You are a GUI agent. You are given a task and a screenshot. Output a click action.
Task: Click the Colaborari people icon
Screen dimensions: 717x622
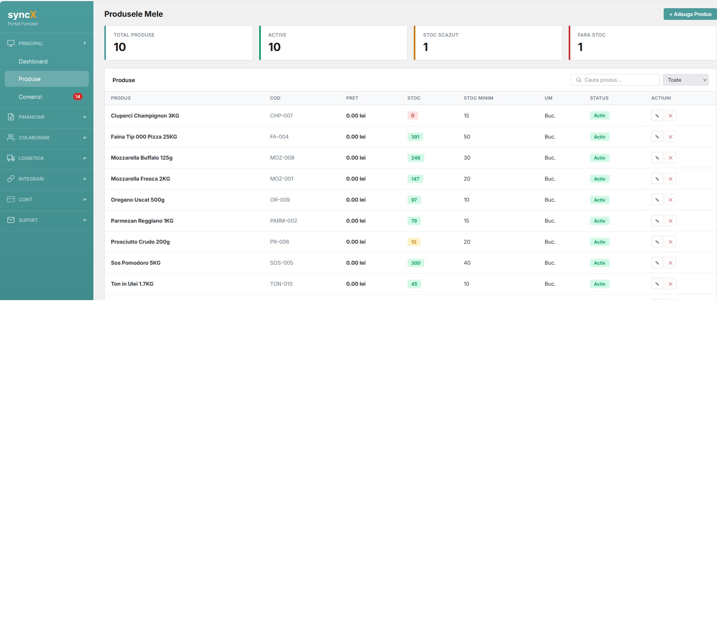point(11,137)
